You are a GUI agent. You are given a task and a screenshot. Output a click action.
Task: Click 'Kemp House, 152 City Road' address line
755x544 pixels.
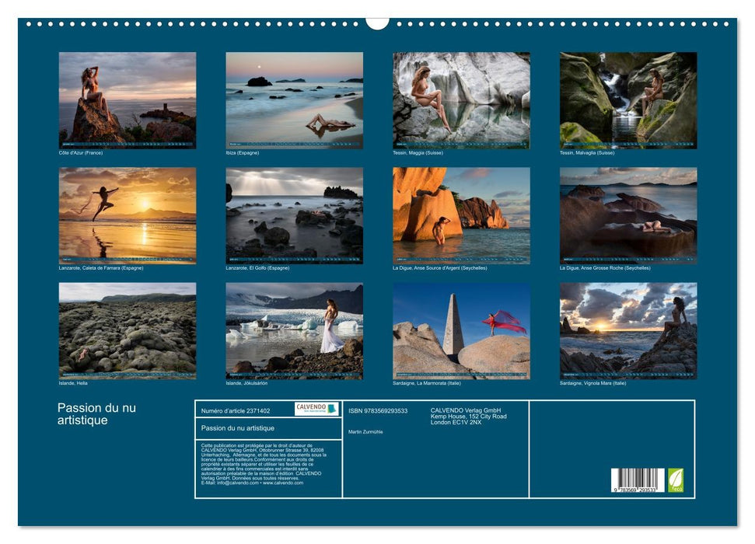coord(469,417)
